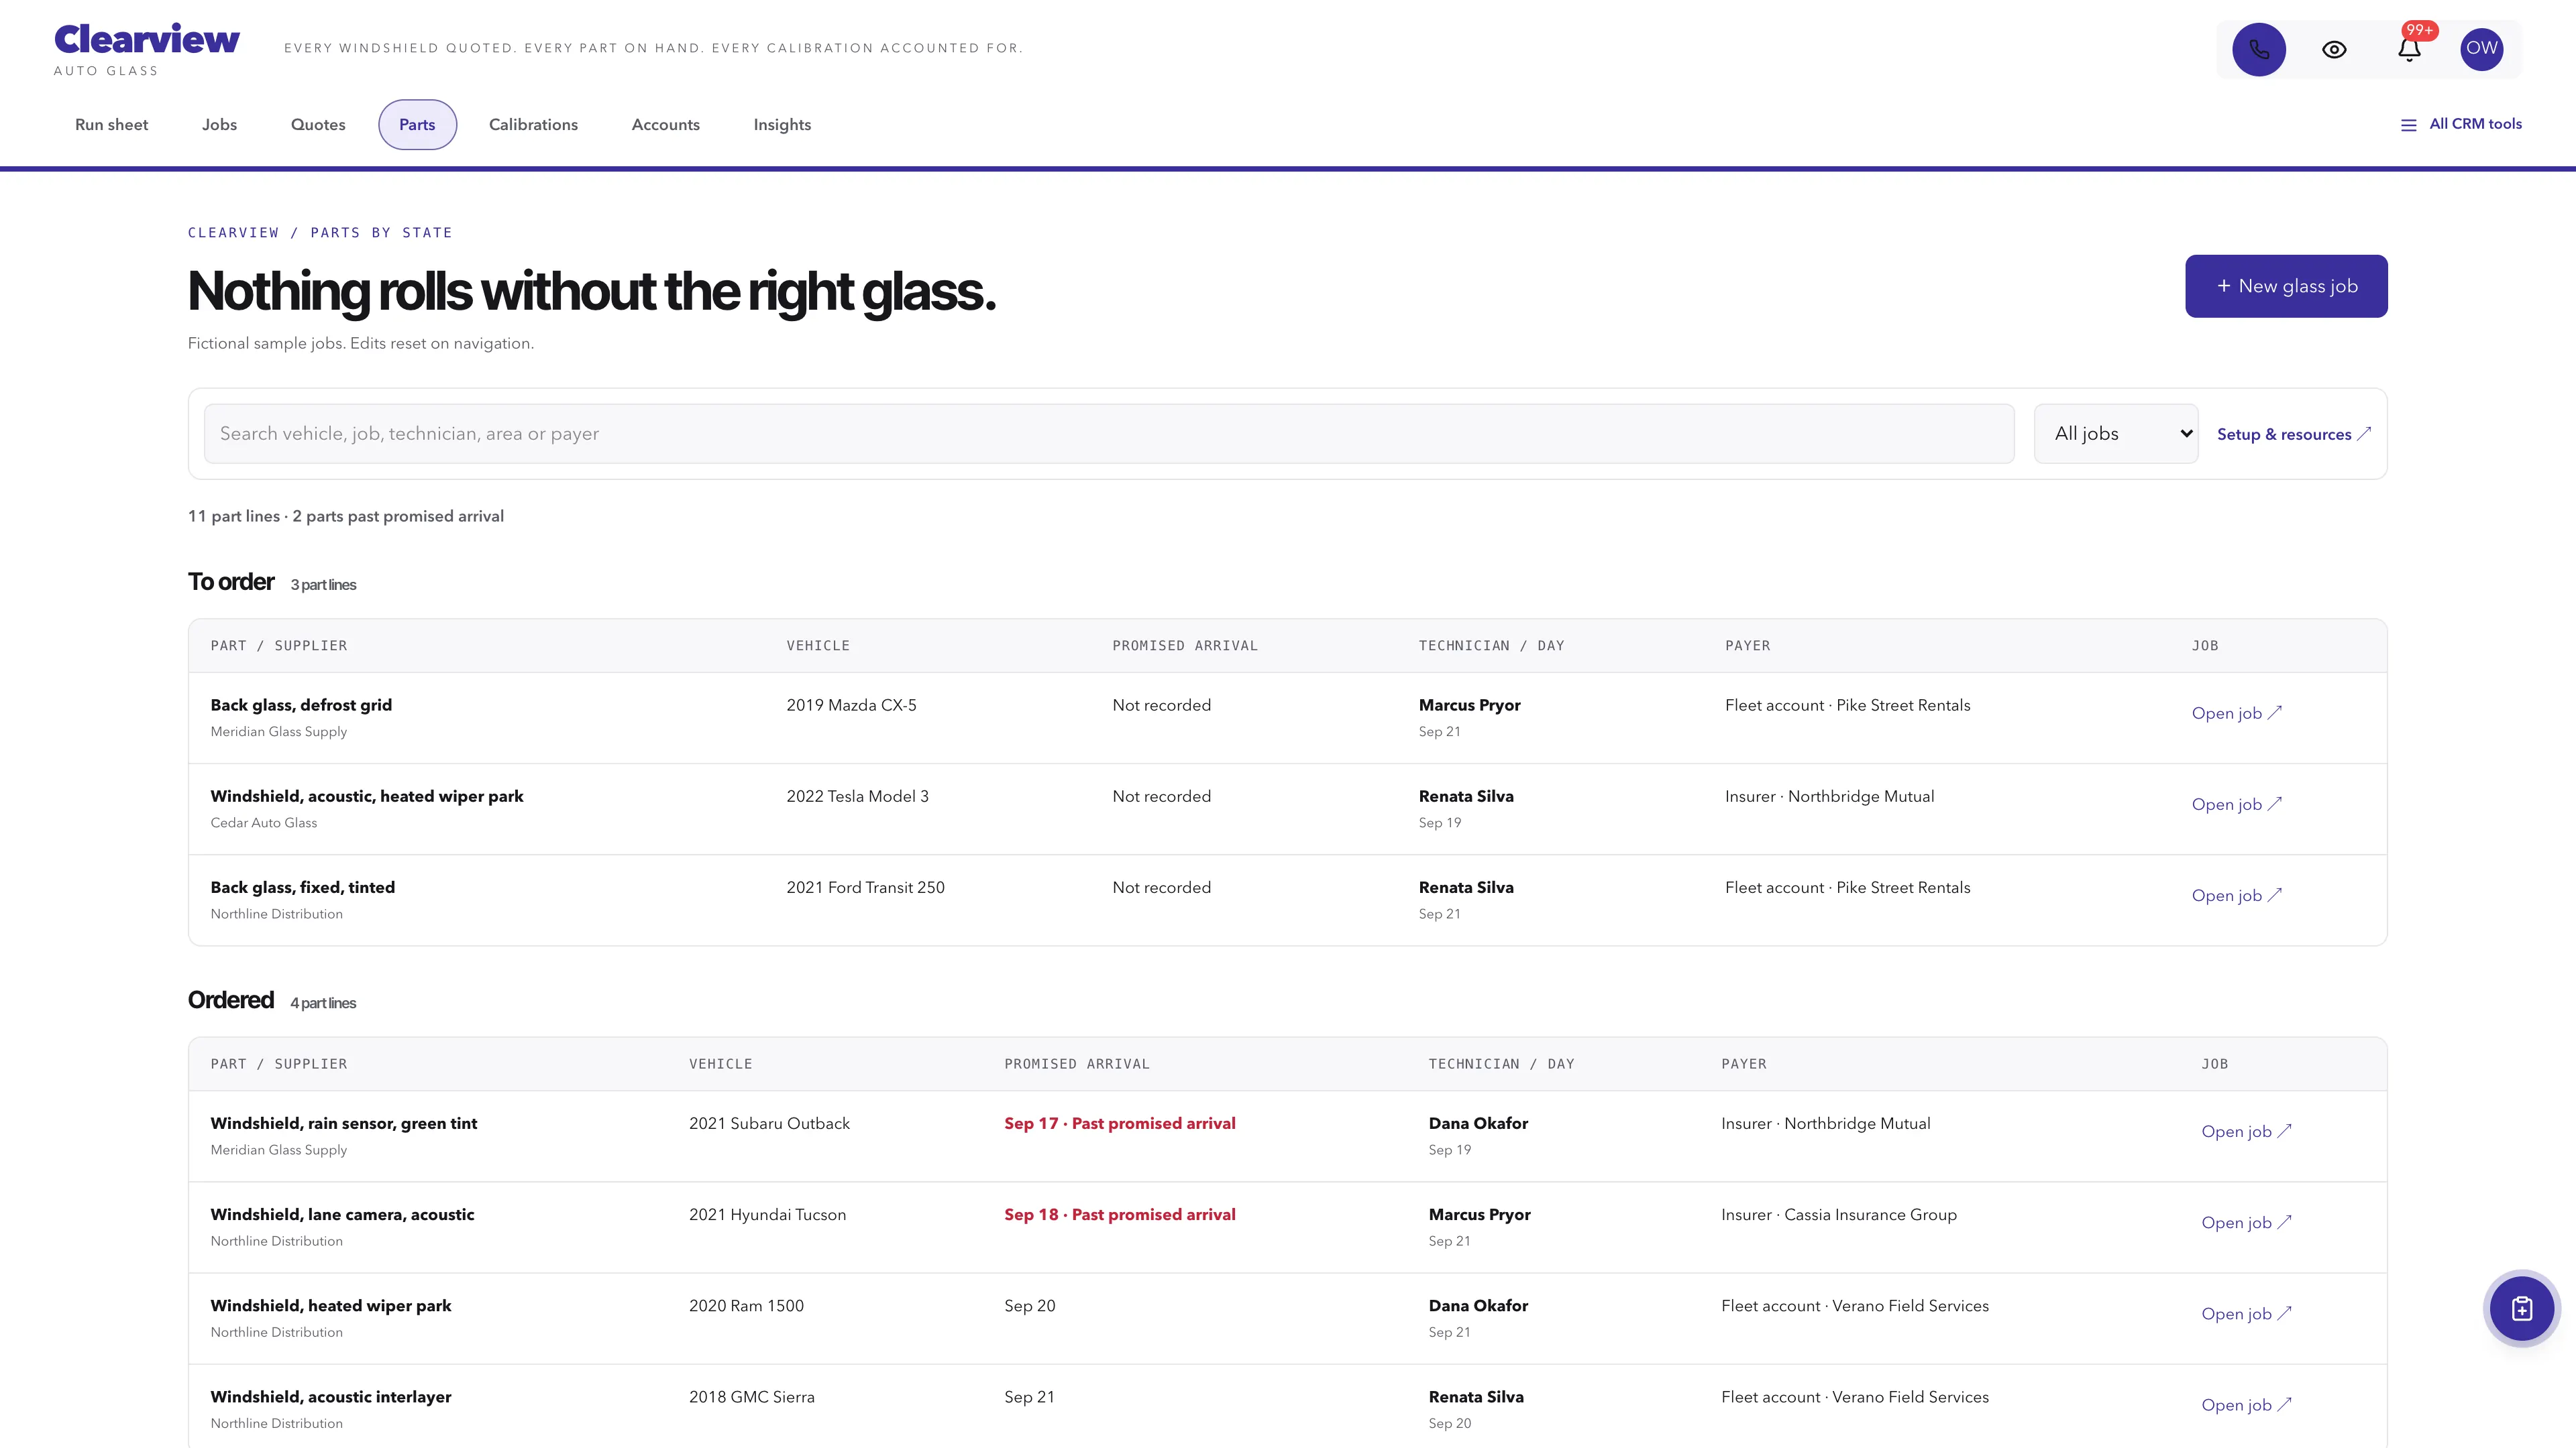Open job for 2022 Tesla Model 3
The height and width of the screenshot is (1448, 2576).
[x=2236, y=804]
